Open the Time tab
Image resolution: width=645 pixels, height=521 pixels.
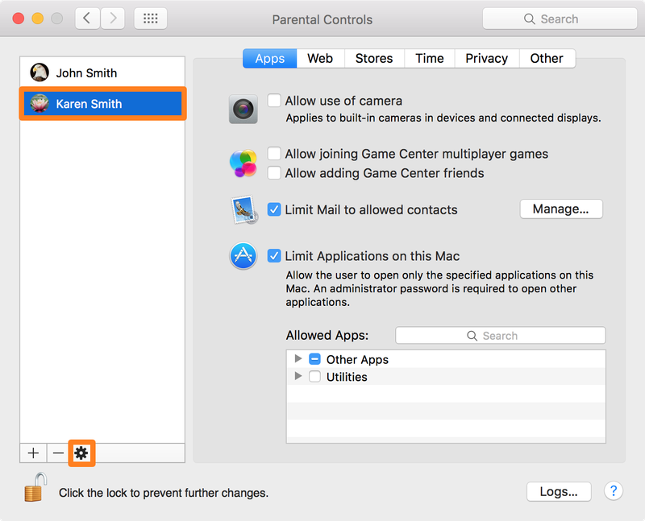(x=430, y=58)
